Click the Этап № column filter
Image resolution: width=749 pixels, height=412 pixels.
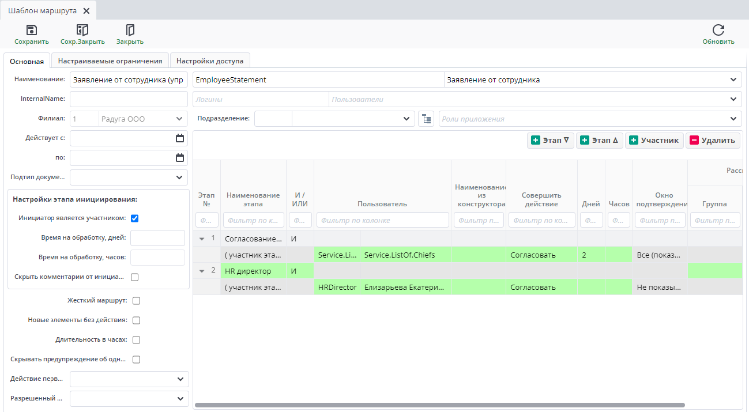coord(207,220)
